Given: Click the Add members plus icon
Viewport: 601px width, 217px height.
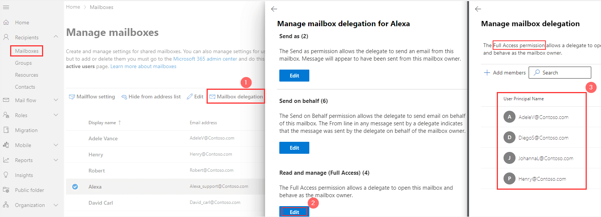Looking at the screenshot, I should point(487,72).
